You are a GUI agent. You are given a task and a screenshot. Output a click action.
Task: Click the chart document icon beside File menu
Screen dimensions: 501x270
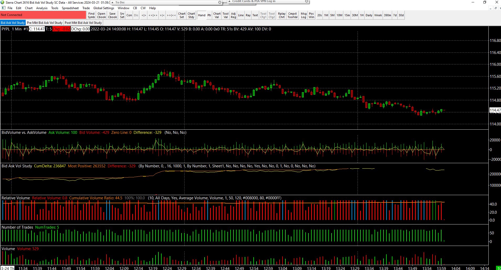point(4,8)
